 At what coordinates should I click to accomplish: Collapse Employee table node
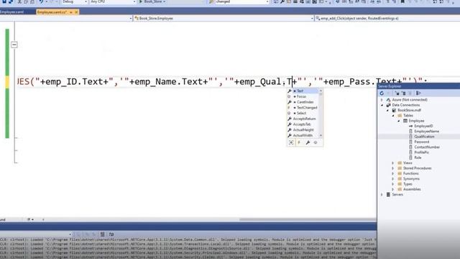399,121
